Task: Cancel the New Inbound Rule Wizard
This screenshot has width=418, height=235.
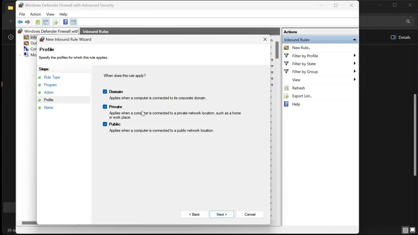Action: [x=250, y=214]
